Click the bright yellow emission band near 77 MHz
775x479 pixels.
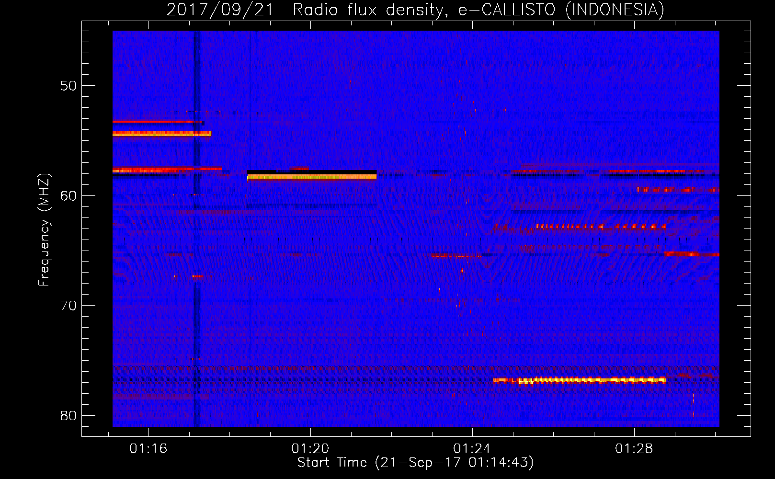point(580,380)
